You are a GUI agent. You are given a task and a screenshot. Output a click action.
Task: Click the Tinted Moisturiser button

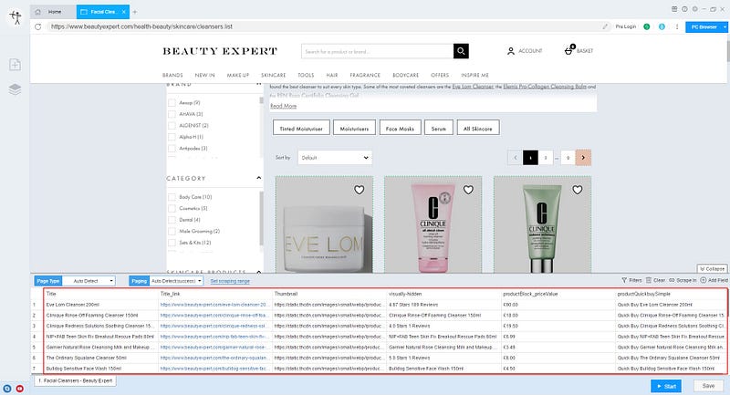[x=301, y=128]
